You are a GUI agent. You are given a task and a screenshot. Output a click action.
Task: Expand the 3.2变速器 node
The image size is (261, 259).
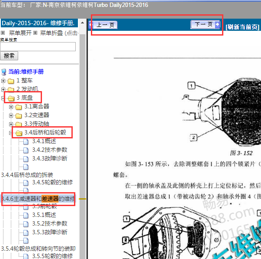pyautogui.click(x=11, y=115)
